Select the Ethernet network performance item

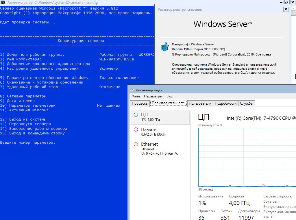(x=160, y=149)
